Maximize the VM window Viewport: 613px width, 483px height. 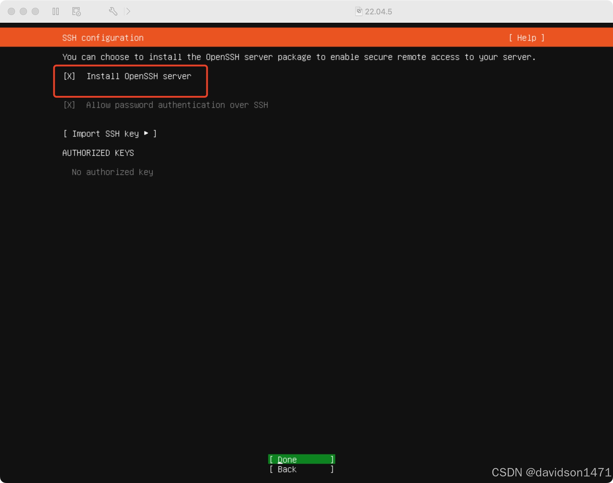coord(35,11)
